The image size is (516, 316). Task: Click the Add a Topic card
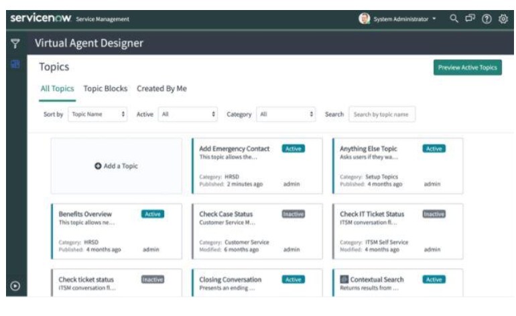tap(116, 166)
